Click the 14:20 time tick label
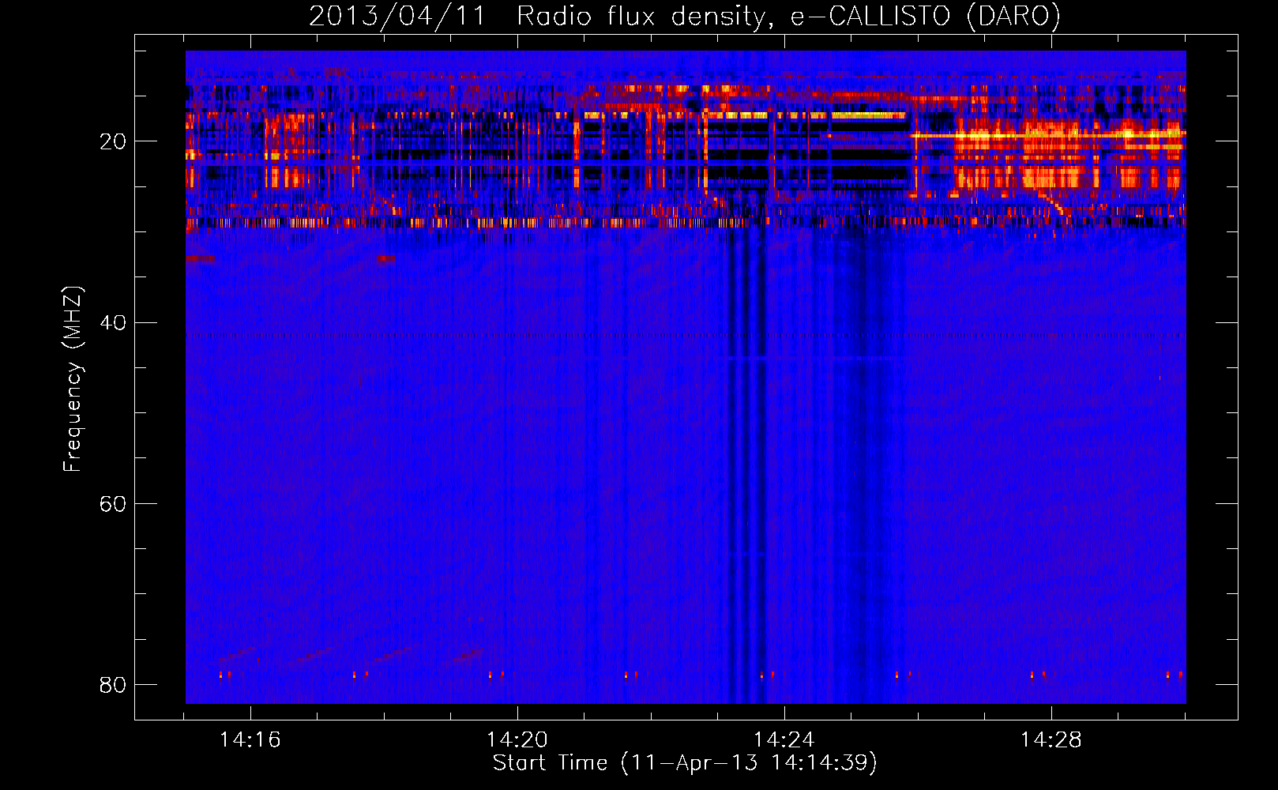 (x=517, y=740)
